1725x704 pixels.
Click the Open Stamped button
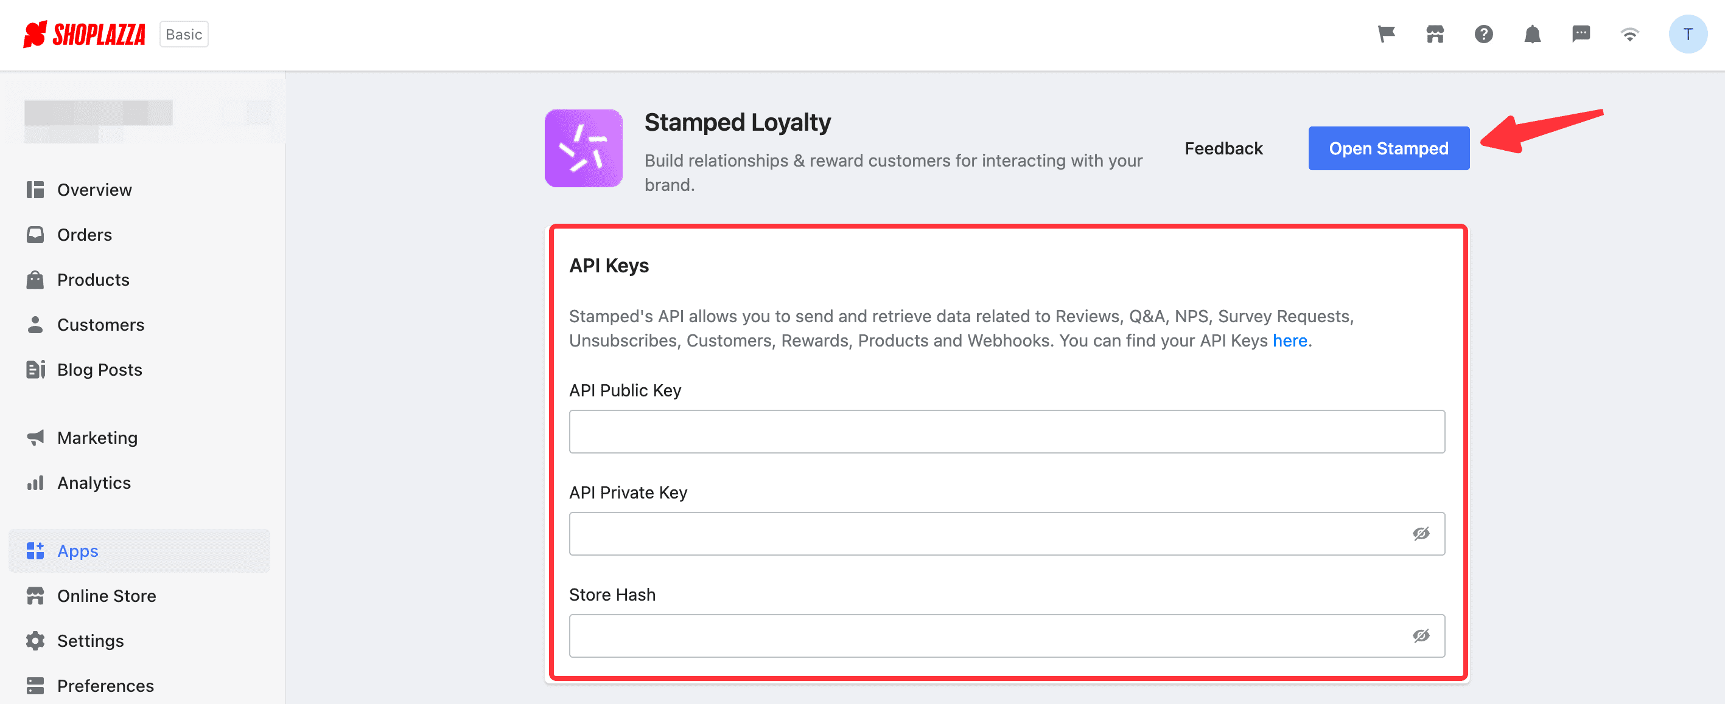1389,148
